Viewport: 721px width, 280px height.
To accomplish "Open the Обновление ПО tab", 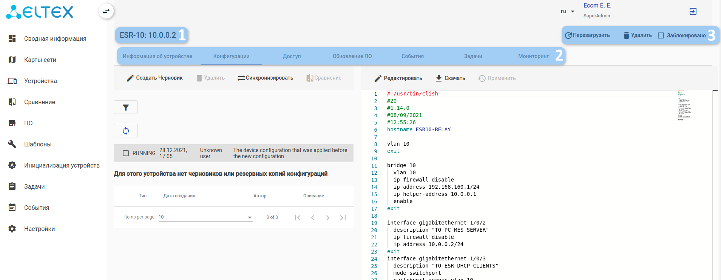I will click(352, 56).
